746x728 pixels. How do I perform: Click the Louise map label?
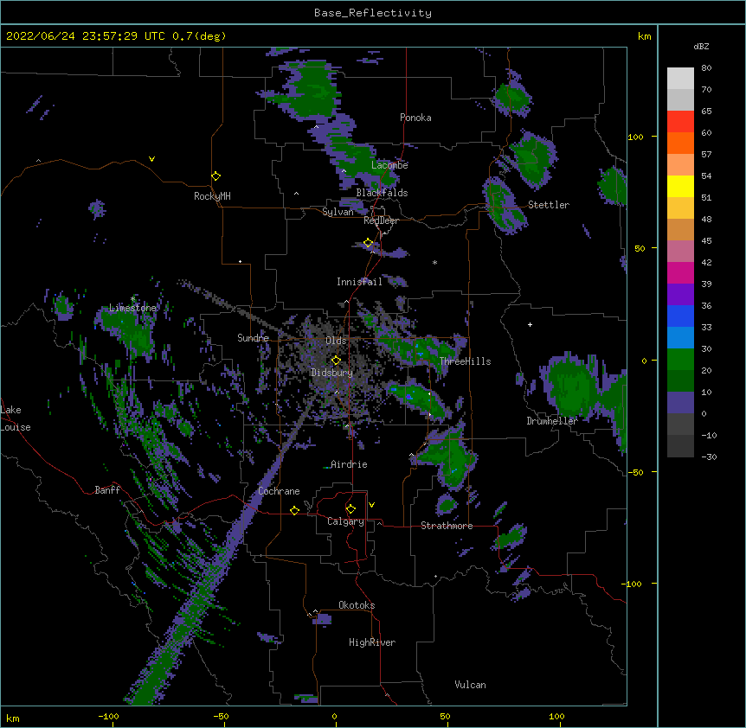[16, 427]
